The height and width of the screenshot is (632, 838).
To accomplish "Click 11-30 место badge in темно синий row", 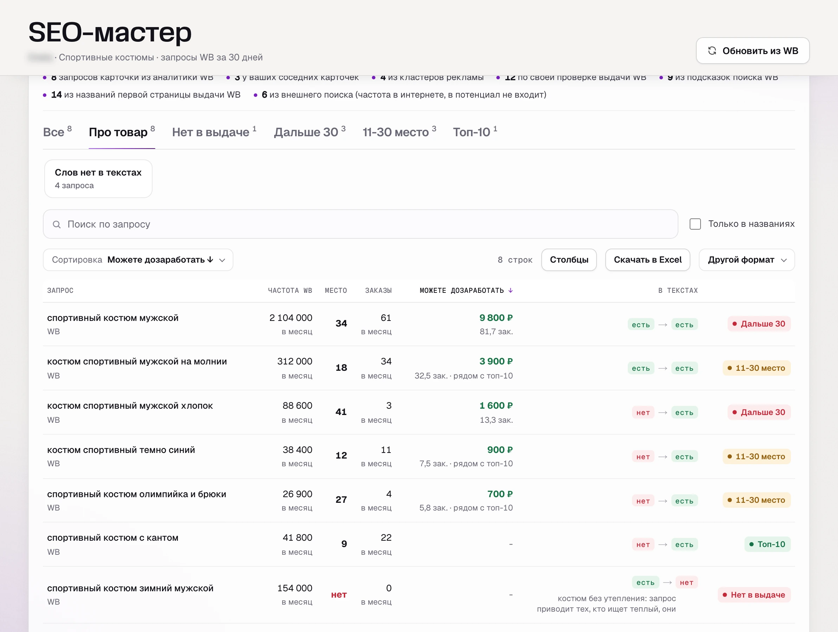I will [x=756, y=456].
